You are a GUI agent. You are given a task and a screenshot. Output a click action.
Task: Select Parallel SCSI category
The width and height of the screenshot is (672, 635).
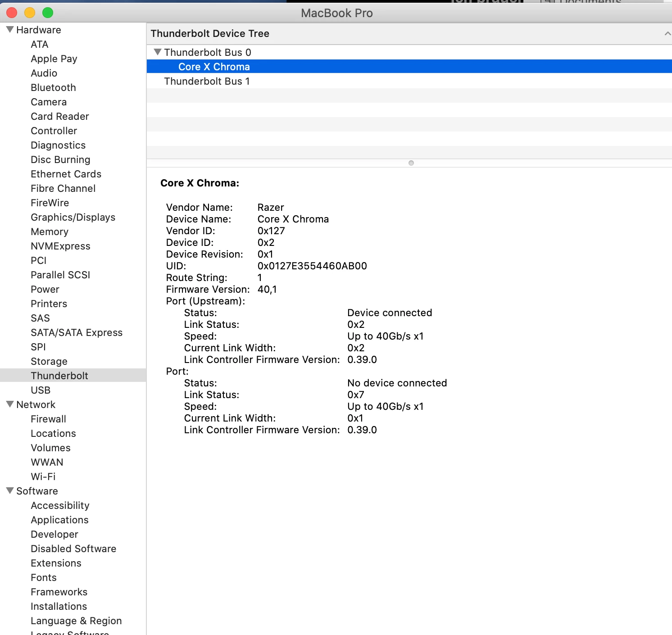(60, 275)
